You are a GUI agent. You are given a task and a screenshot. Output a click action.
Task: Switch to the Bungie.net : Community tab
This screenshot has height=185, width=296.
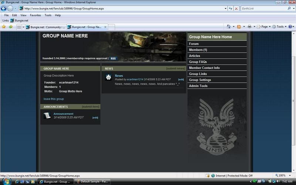pyautogui.click(x=46, y=27)
